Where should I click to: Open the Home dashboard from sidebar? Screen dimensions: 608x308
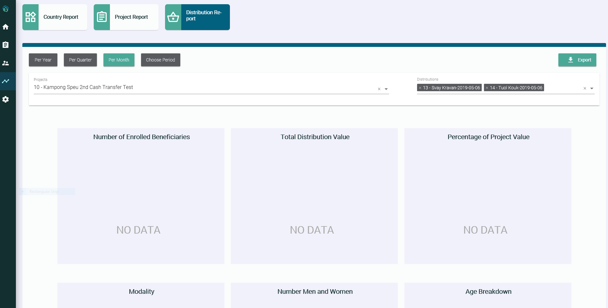point(6,27)
